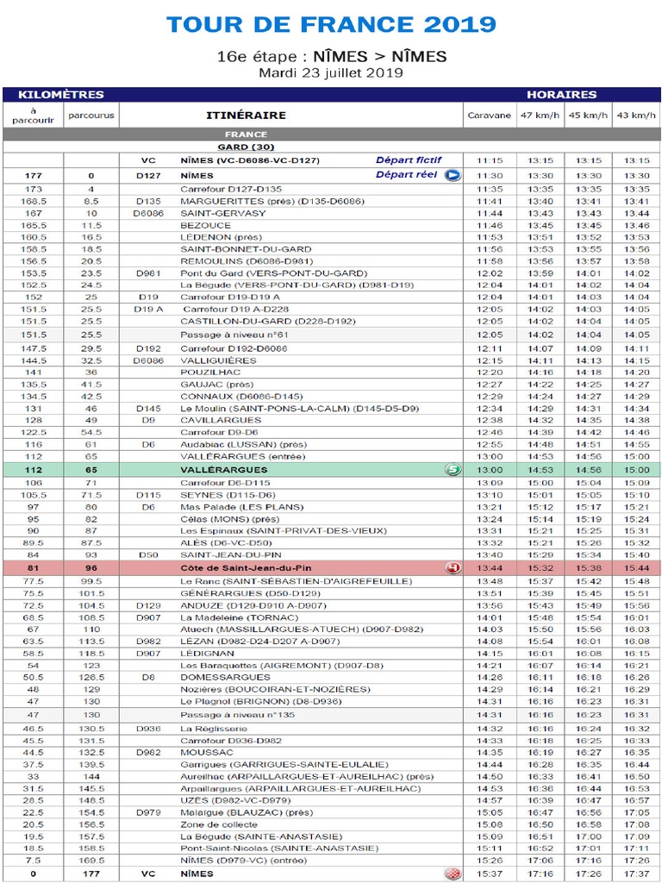The height and width of the screenshot is (883, 662).
Task: Click the red category 4 climb icon
Action: tap(453, 567)
